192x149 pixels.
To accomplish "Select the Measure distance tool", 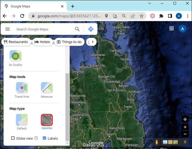I will (47, 88).
